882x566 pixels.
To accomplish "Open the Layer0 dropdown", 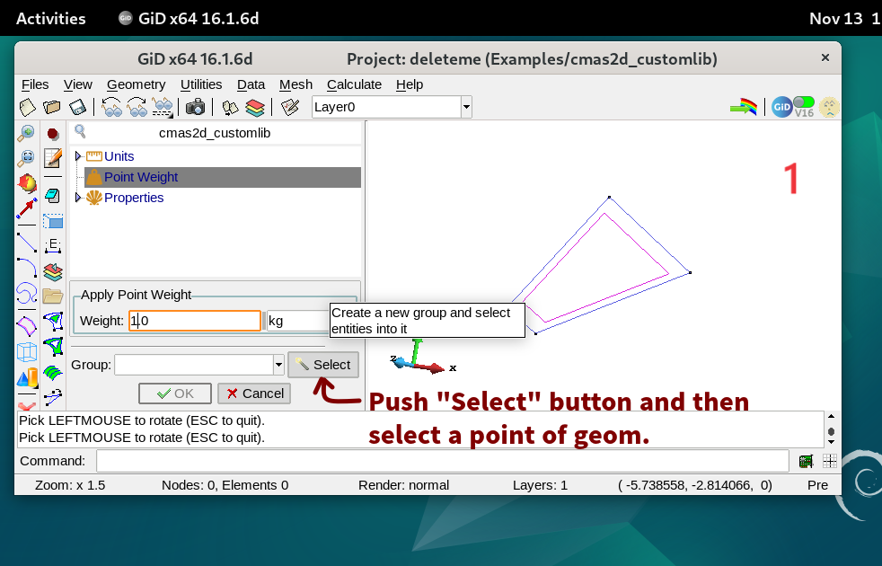I will (x=466, y=107).
